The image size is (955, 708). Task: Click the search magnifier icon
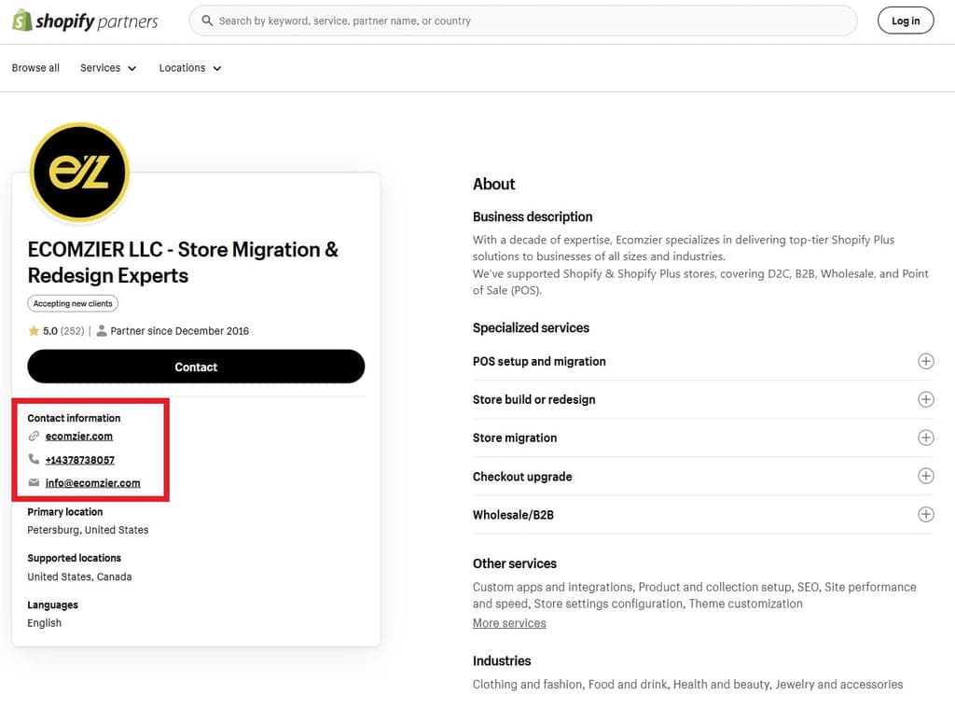click(x=207, y=21)
